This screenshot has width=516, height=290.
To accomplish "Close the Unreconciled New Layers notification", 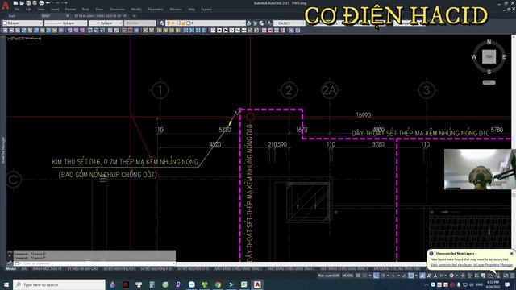I will click(x=511, y=253).
